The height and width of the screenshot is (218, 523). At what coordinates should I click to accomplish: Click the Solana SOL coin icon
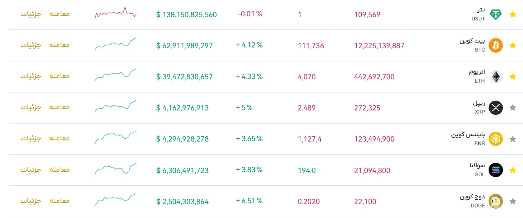click(496, 170)
